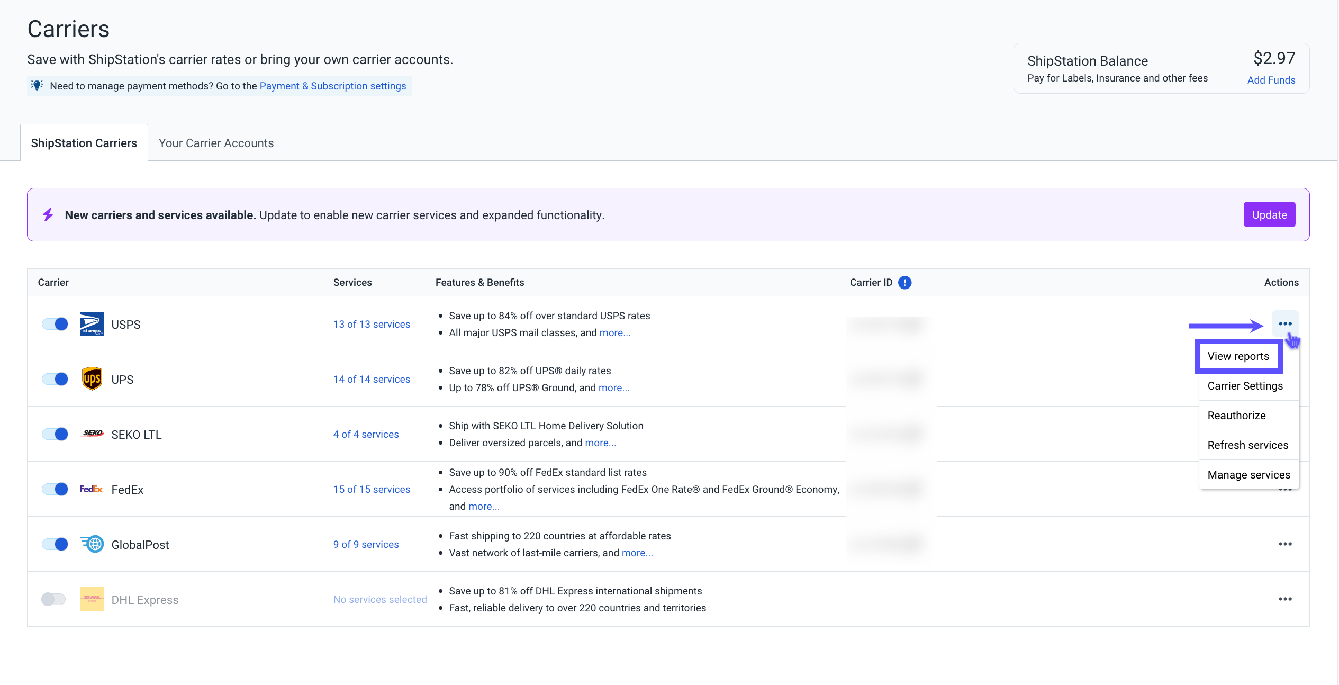Viewport: 1339px width, 685px height.
Task: Switch off the FedEx carrier toggle
Action: coord(55,489)
